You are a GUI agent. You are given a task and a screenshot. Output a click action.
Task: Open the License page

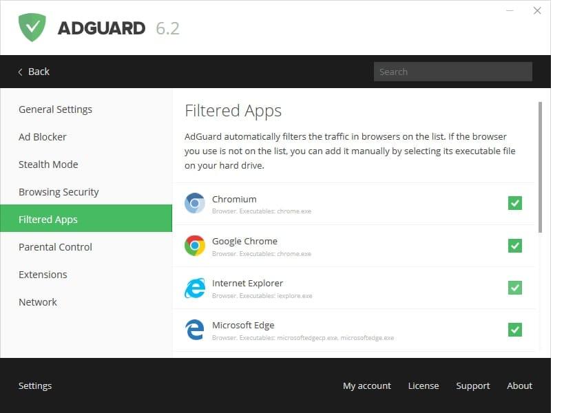click(423, 385)
